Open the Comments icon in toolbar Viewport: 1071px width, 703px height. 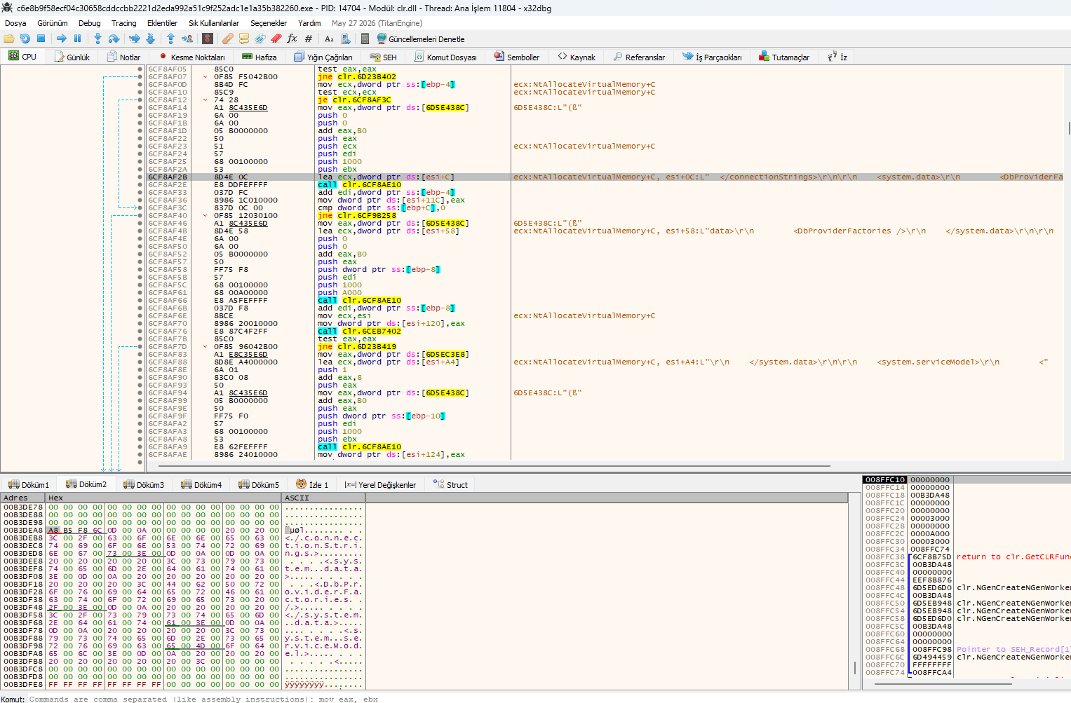click(244, 39)
